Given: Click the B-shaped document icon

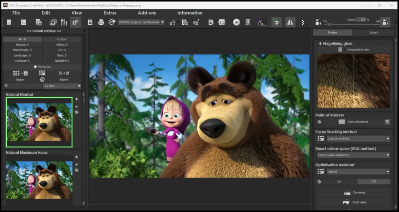Looking at the screenshot, I should [x=211, y=22].
